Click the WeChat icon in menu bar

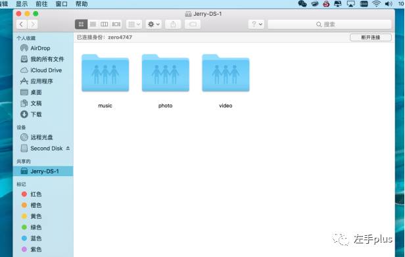(x=302, y=4)
